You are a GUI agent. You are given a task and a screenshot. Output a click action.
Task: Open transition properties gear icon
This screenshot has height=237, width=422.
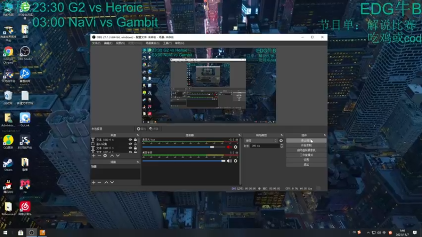[x=281, y=141]
